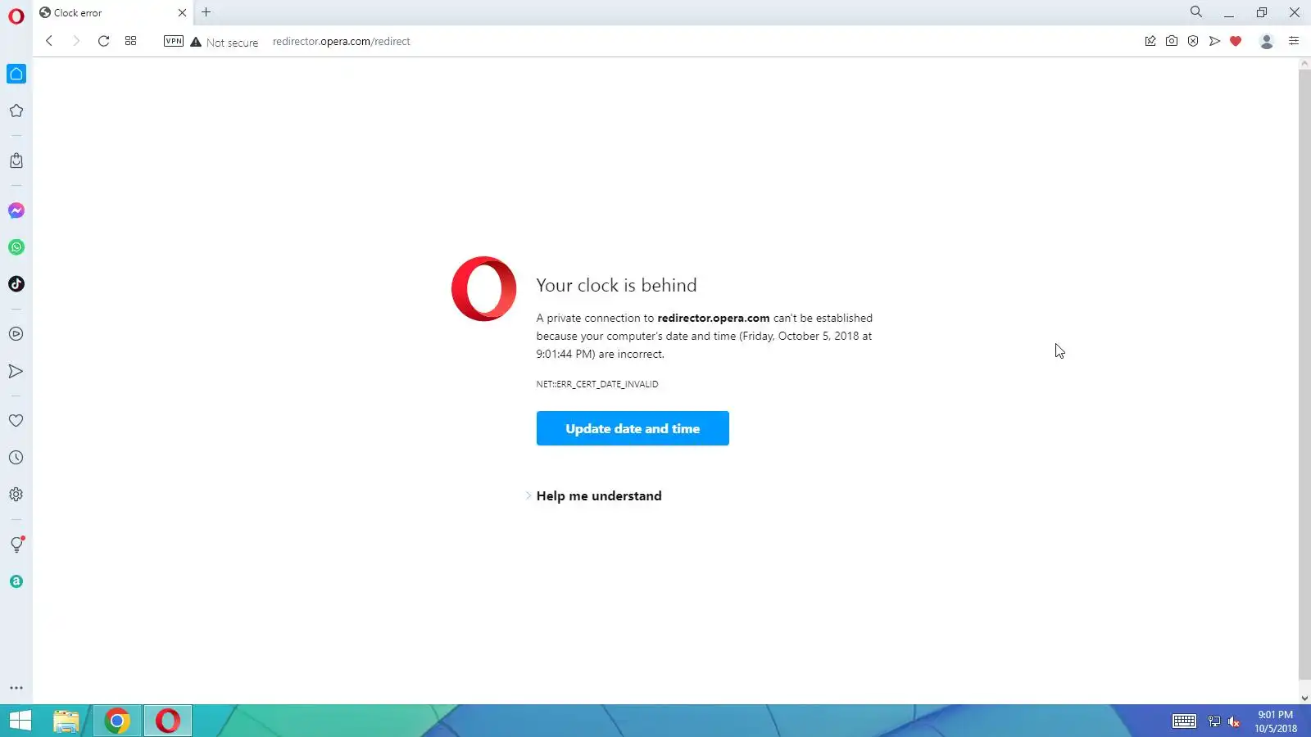Click the edit pencil icon in address bar
The width and height of the screenshot is (1311, 737).
point(1150,41)
